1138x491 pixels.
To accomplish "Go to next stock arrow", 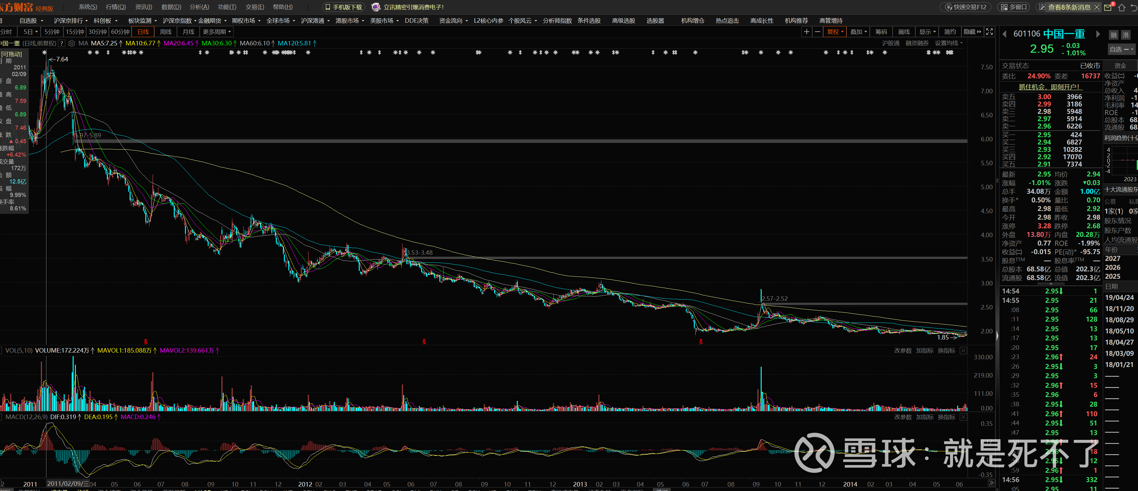I will coord(1098,34).
